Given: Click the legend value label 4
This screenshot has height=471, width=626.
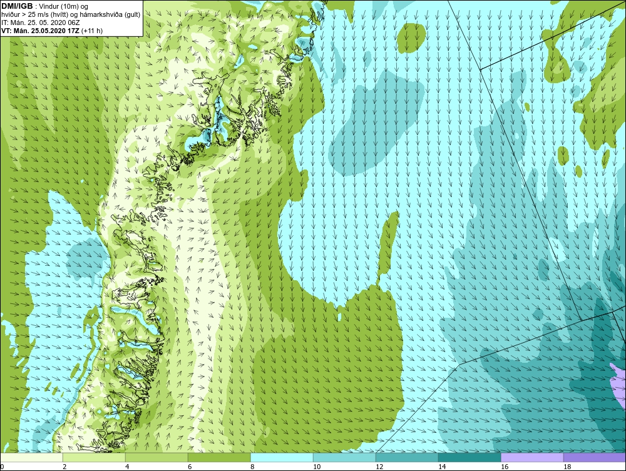Looking at the screenshot, I should pyautogui.click(x=127, y=467).
